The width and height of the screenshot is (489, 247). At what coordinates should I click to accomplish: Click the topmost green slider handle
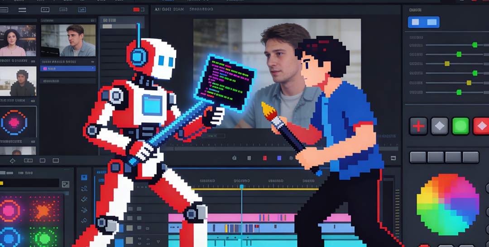475,45
